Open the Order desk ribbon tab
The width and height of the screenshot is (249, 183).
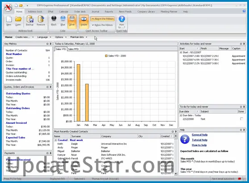[x=80, y=12]
